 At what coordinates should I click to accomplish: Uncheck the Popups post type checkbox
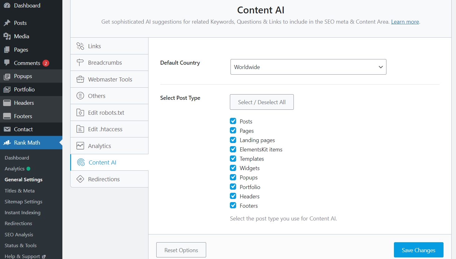[233, 177]
